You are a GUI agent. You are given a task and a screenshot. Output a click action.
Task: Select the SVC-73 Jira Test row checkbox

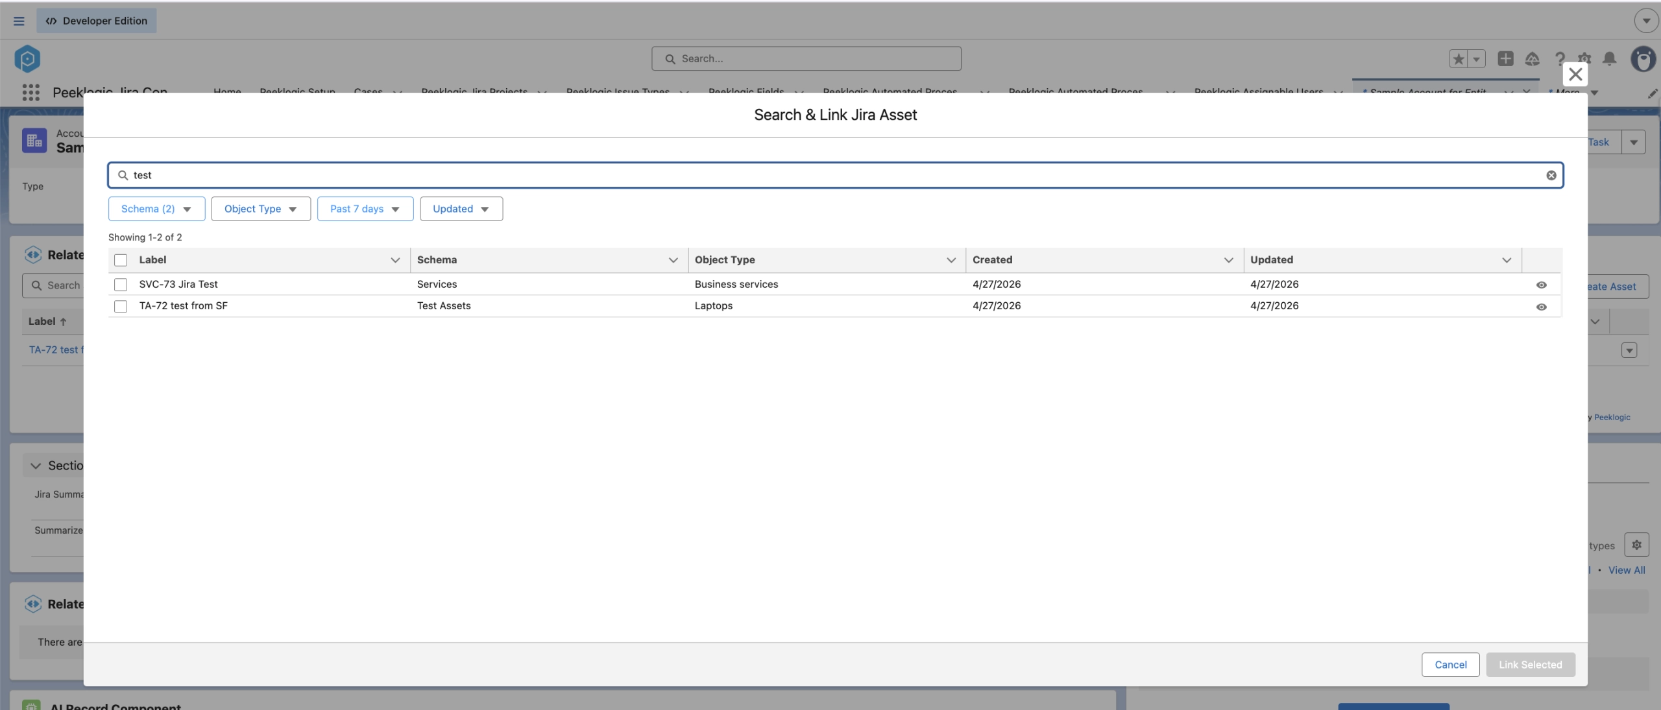coord(121,285)
